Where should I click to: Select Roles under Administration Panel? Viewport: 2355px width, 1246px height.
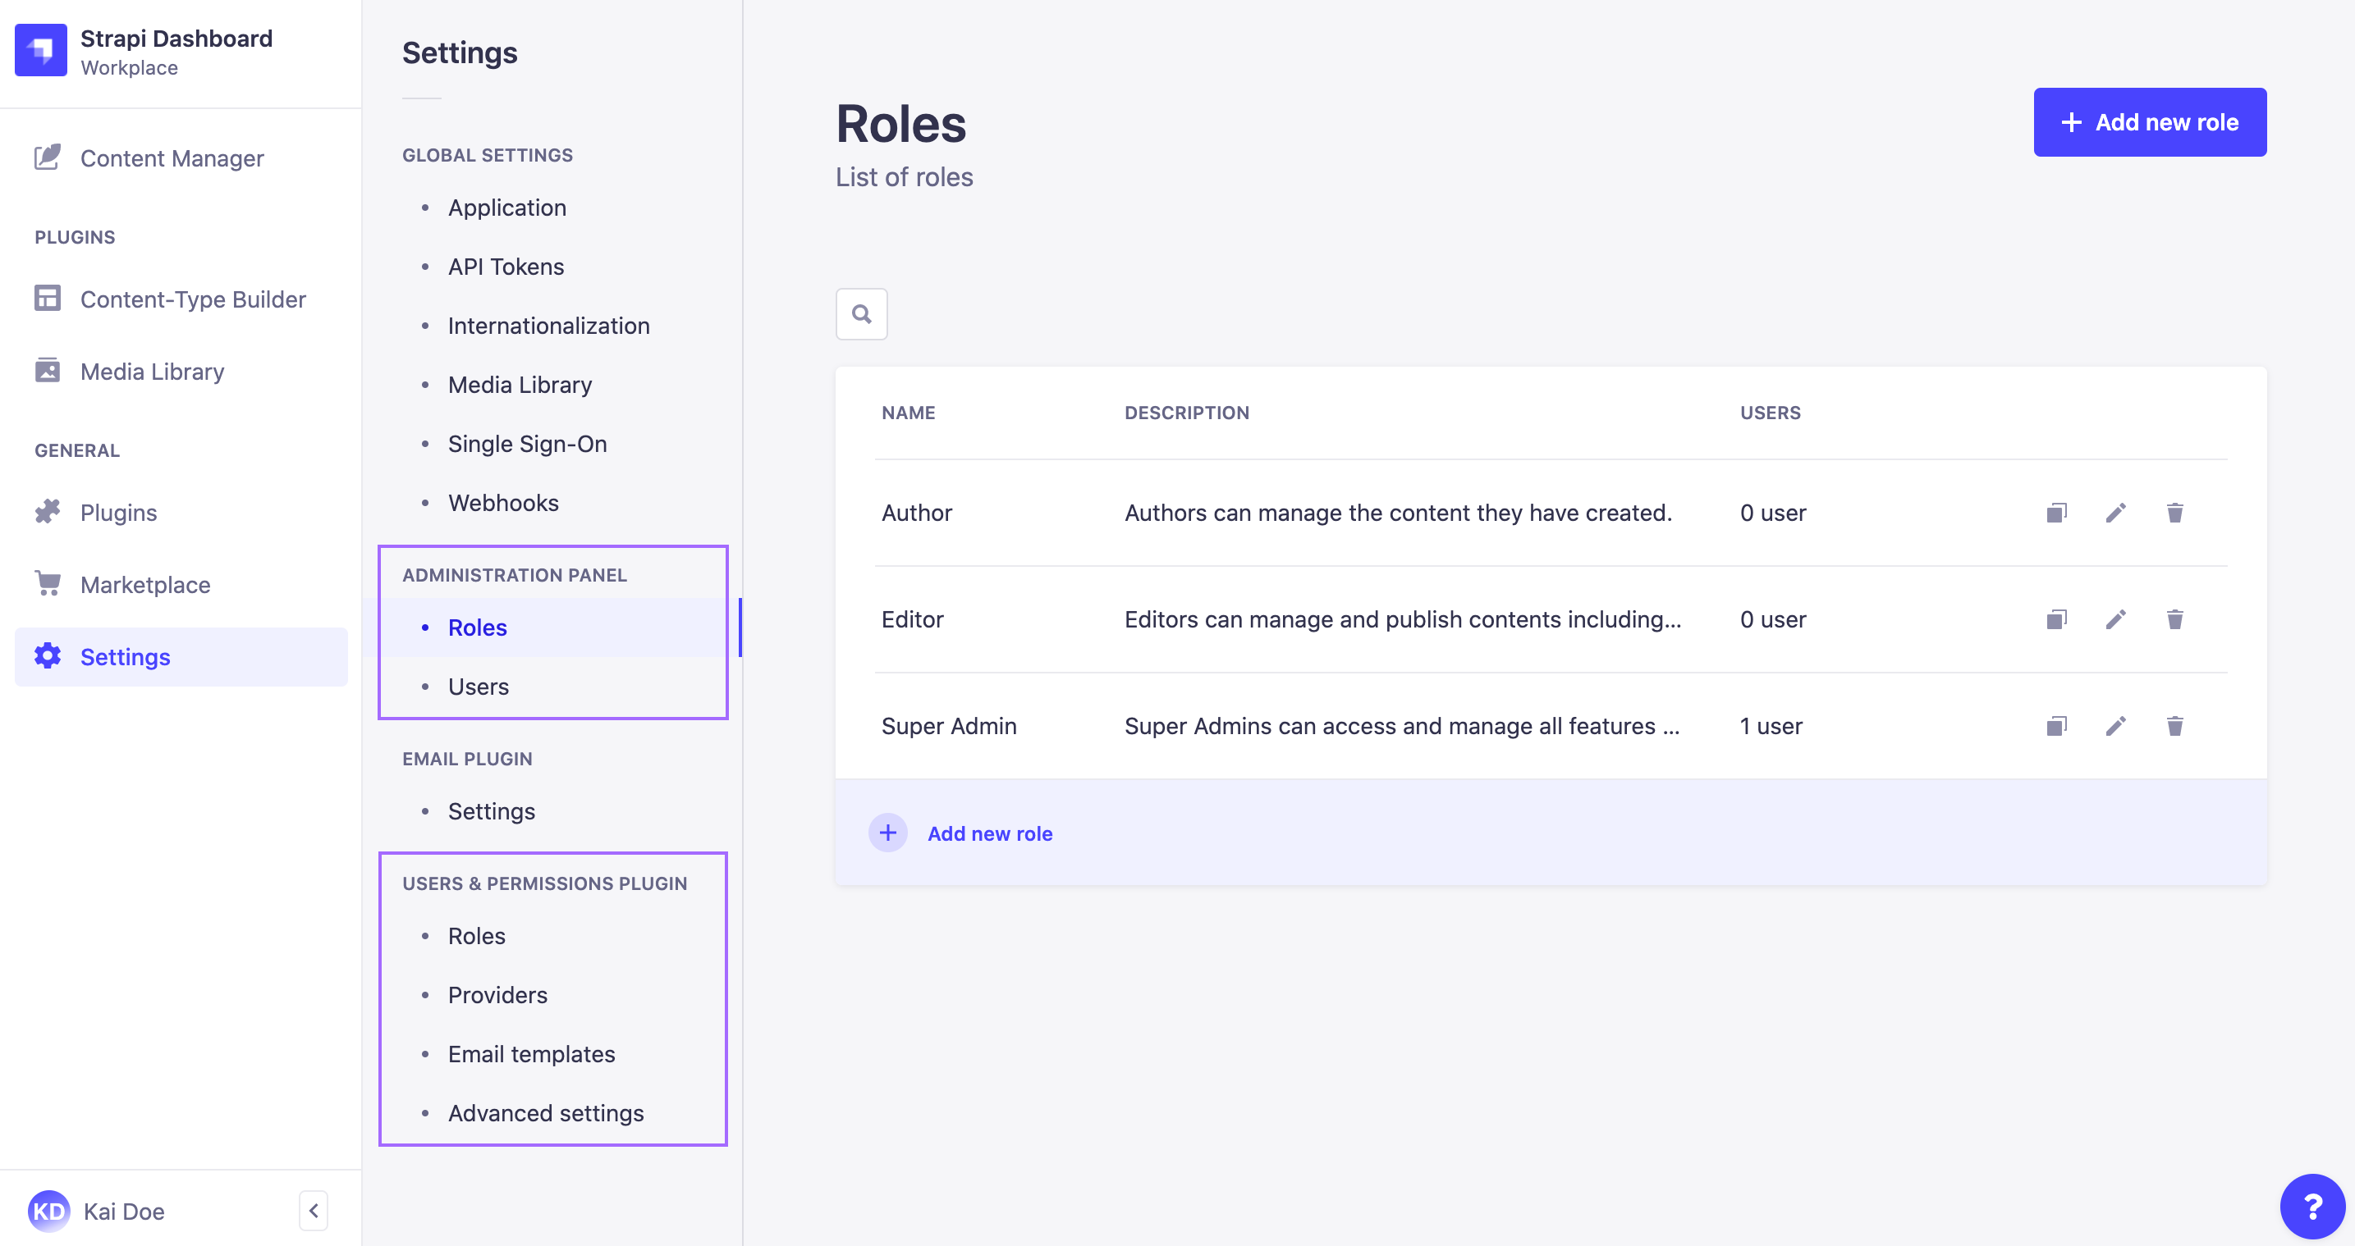[476, 627]
